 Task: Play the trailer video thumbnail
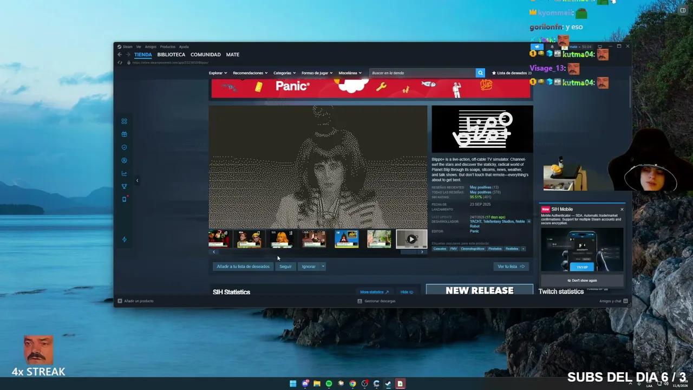pos(411,239)
